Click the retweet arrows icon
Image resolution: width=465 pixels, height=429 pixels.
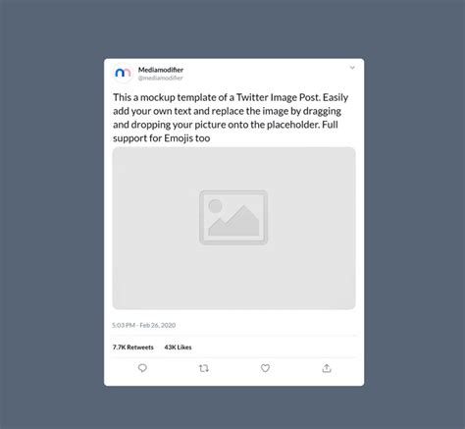[x=204, y=368]
